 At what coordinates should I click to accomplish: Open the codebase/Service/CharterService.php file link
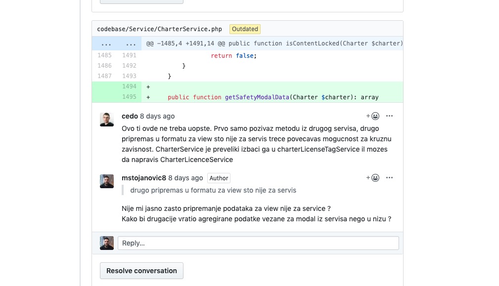click(x=159, y=29)
